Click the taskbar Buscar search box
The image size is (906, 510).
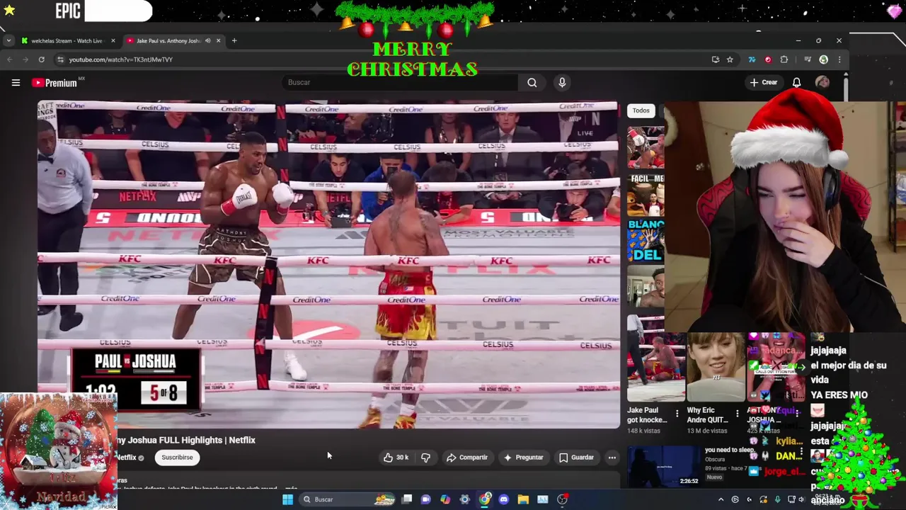pos(348,499)
